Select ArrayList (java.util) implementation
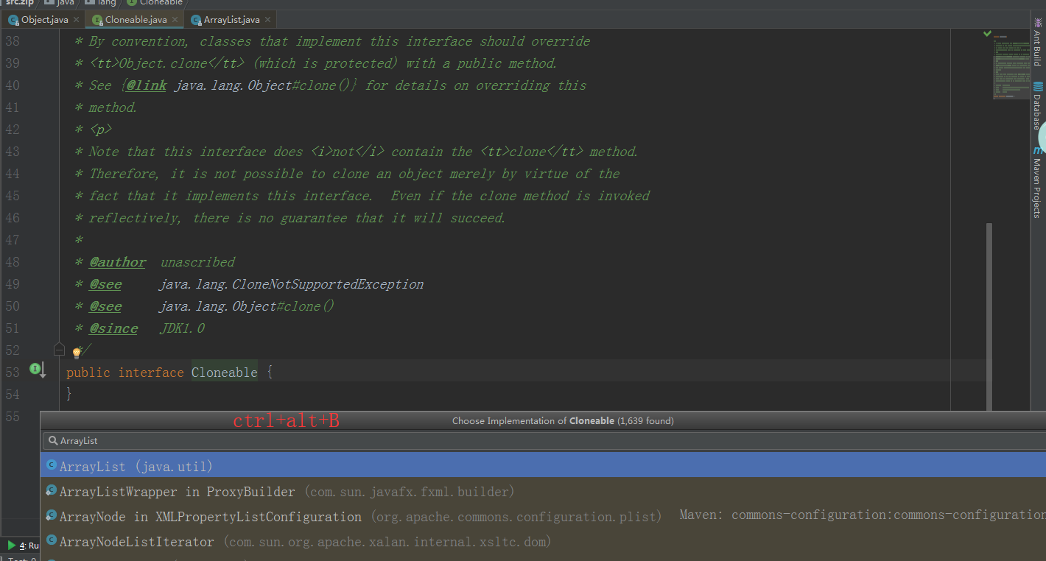1046x561 pixels. tap(543, 465)
